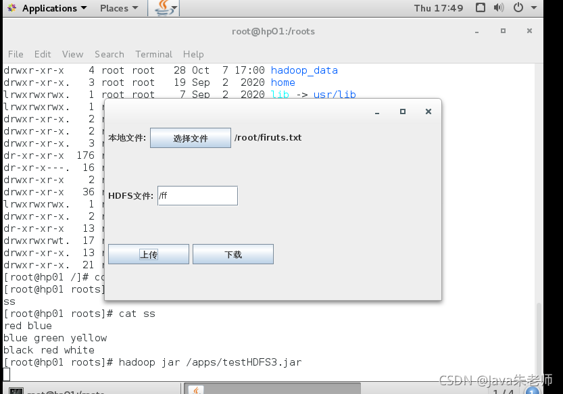The image size is (563, 394).
Task: Open the volume speaker icon
Action: [499, 7]
